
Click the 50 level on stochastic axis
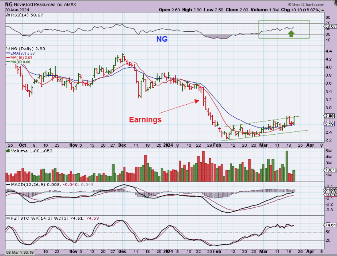(328, 232)
